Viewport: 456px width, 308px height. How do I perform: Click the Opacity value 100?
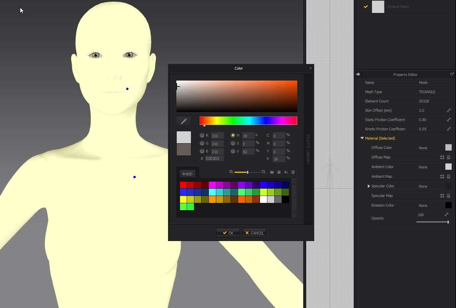[x=421, y=215]
